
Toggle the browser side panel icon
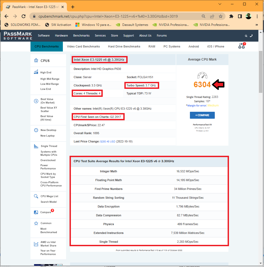pyautogui.click(x=240, y=16)
